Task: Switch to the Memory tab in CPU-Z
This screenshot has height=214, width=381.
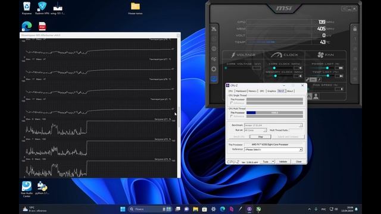Action: click(x=252, y=91)
